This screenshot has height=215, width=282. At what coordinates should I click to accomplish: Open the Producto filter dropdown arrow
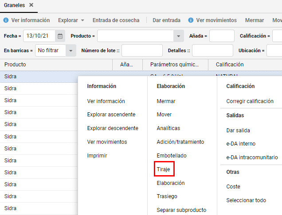pyautogui.click(x=178, y=36)
